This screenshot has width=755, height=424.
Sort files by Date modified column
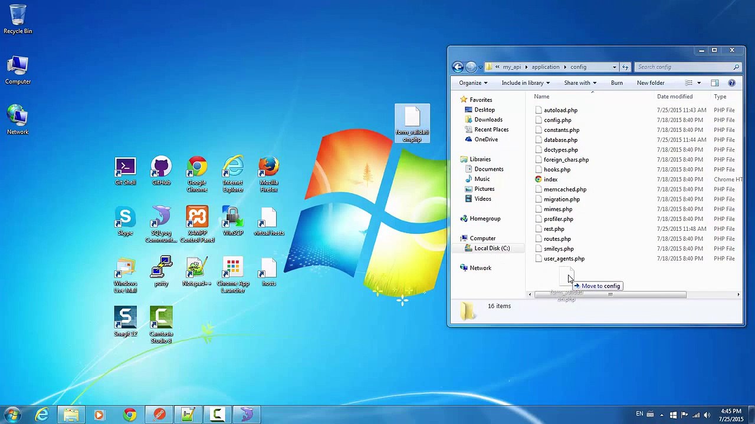point(675,97)
